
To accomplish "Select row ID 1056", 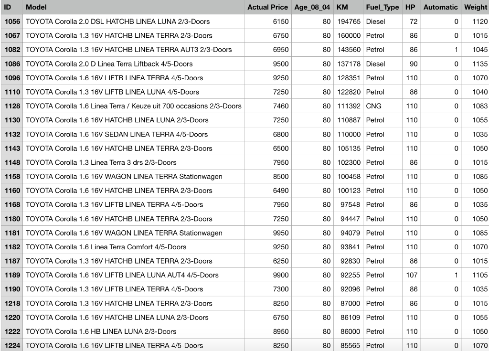I will 11,21.
